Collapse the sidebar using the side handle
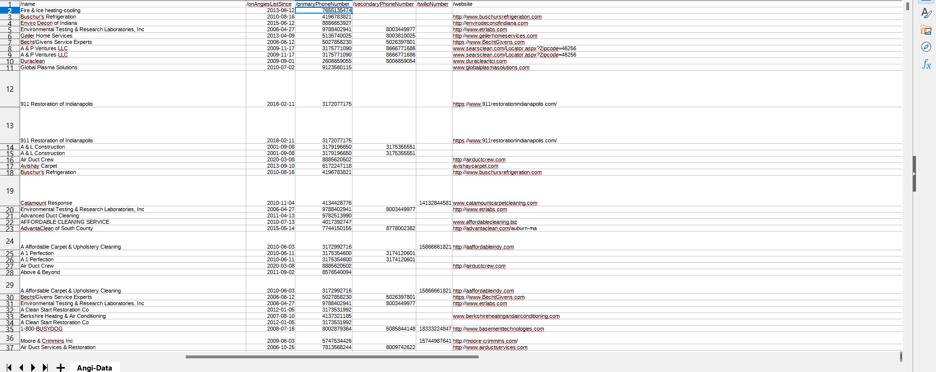936x372 pixels. pyautogui.click(x=914, y=174)
